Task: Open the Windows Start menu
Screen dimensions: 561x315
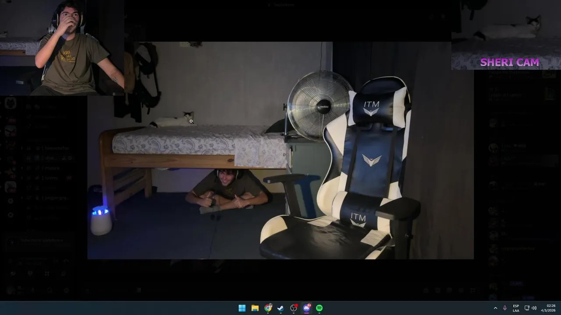Action: (x=242, y=308)
